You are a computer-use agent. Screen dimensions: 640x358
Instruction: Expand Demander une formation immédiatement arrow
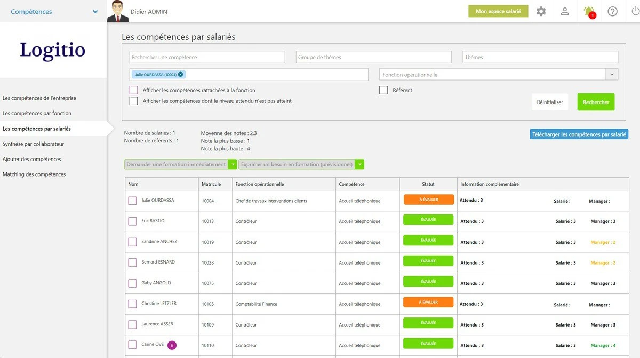coord(232,164)
